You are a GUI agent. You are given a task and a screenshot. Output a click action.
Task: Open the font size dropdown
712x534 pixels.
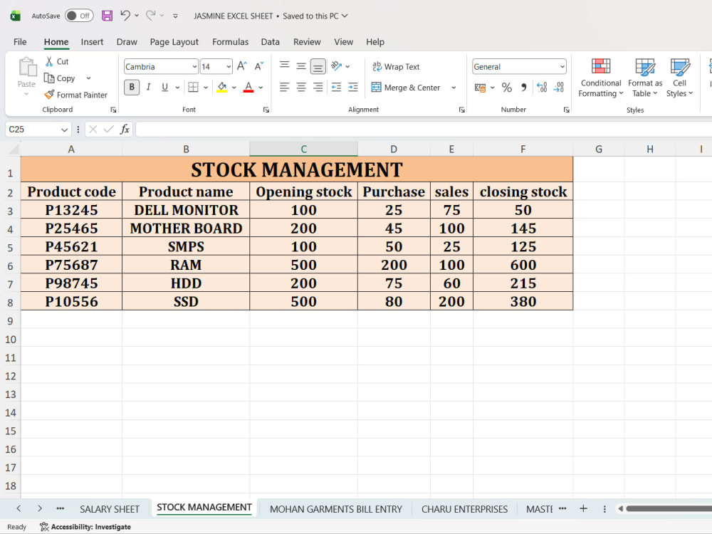click(x=229, y=67)
